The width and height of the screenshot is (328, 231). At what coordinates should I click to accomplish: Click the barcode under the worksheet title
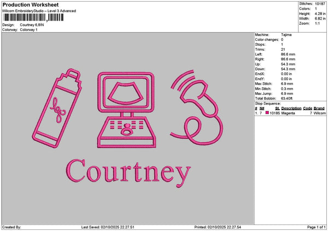pos(33,18)
